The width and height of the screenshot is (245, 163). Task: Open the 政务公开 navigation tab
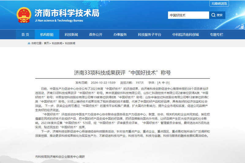[96, 34]
